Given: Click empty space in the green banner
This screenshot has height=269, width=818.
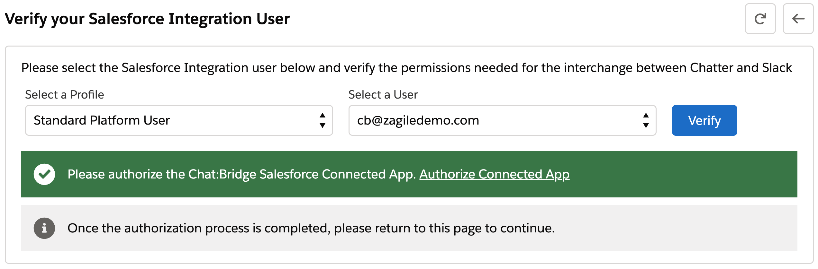Looking at the screenshot, I should click(682, 174).
